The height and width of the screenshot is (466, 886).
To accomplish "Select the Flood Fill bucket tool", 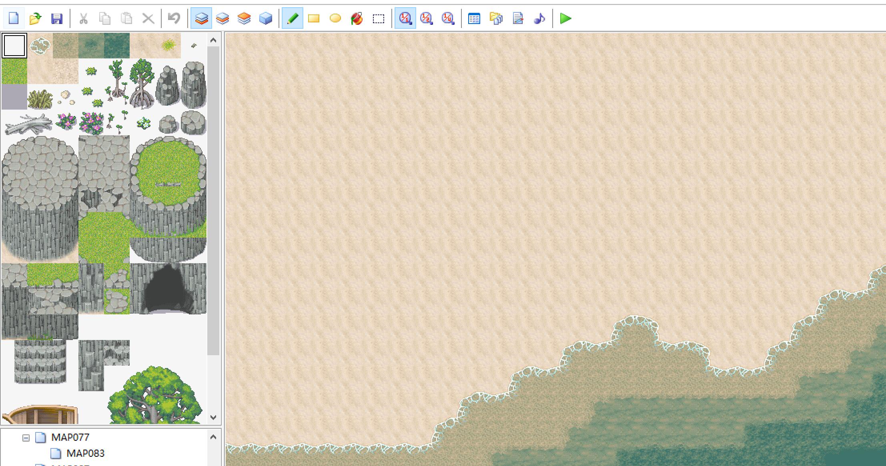I will pyautogui.click(x=357, y=18).
